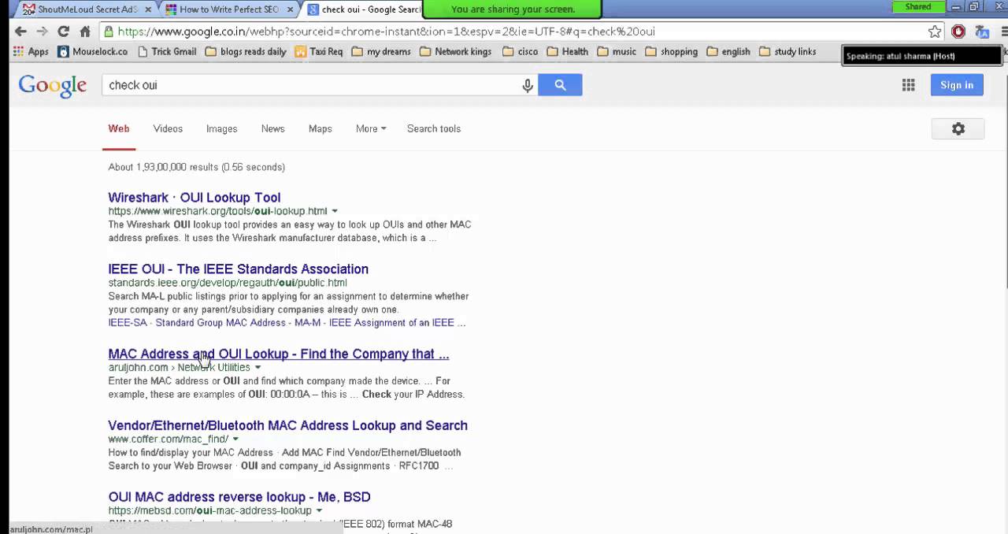Click the Google logo
Viewport: 1008px width, 534px height.
click(53, 85)
